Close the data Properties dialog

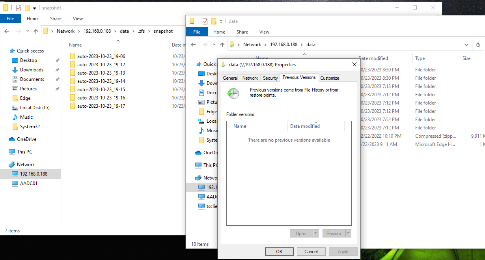[354, 64]
